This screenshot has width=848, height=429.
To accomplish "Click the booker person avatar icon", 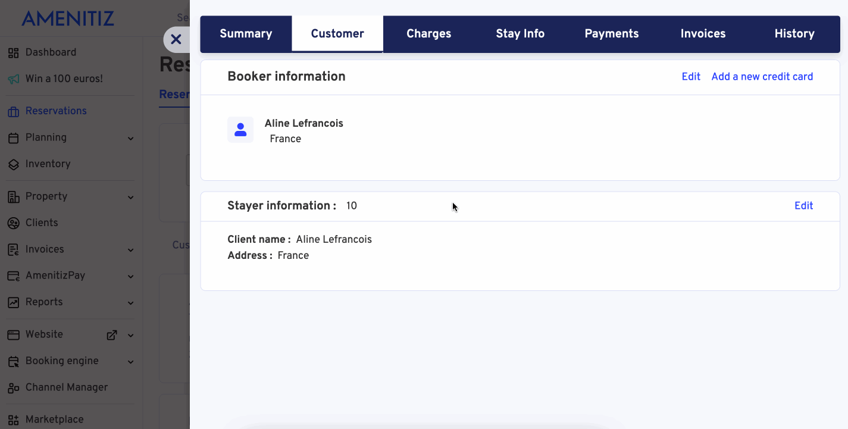I will 240,130.
